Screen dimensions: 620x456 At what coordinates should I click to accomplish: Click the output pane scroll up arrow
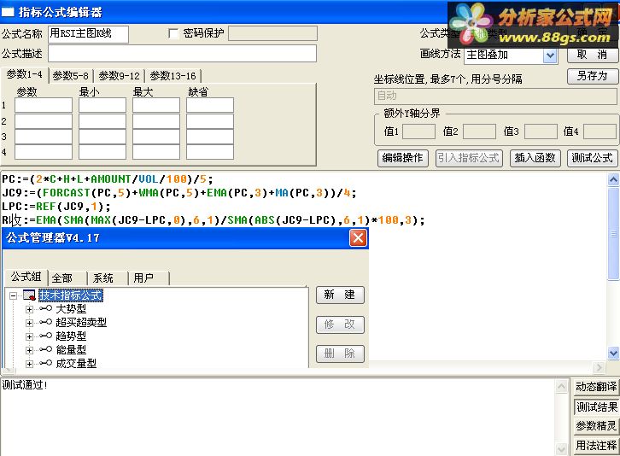pos(561,386)
